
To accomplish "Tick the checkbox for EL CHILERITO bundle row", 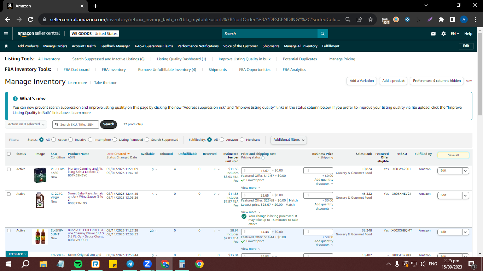I will 9,231.
